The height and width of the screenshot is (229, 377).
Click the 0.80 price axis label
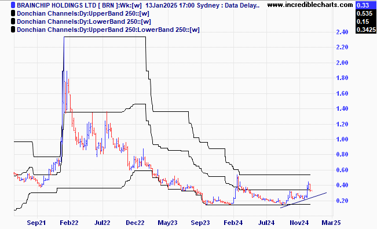click(x=342, y=154)
